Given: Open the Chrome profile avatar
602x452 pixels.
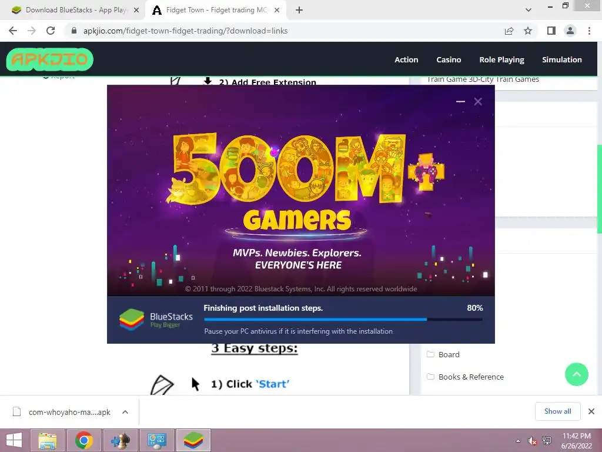Looking at the screenshot, I should pyautogui.click(x=570, y=31).
